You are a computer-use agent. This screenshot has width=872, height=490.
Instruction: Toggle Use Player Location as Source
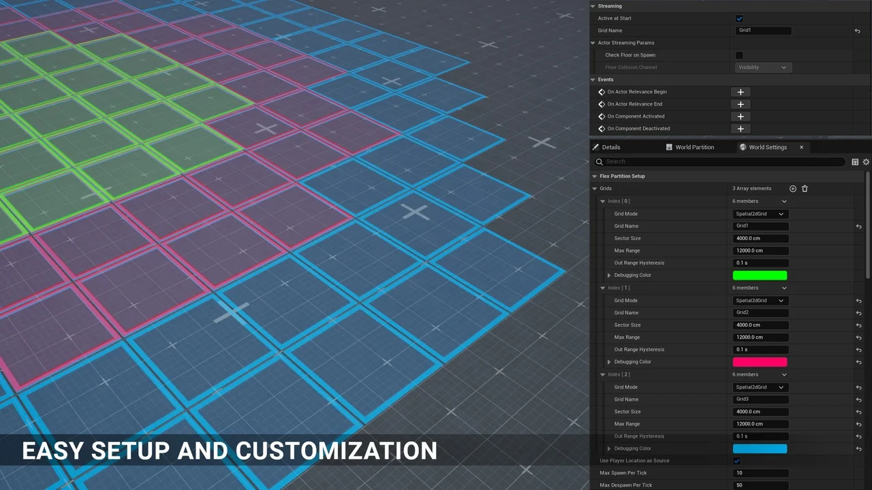736,461
